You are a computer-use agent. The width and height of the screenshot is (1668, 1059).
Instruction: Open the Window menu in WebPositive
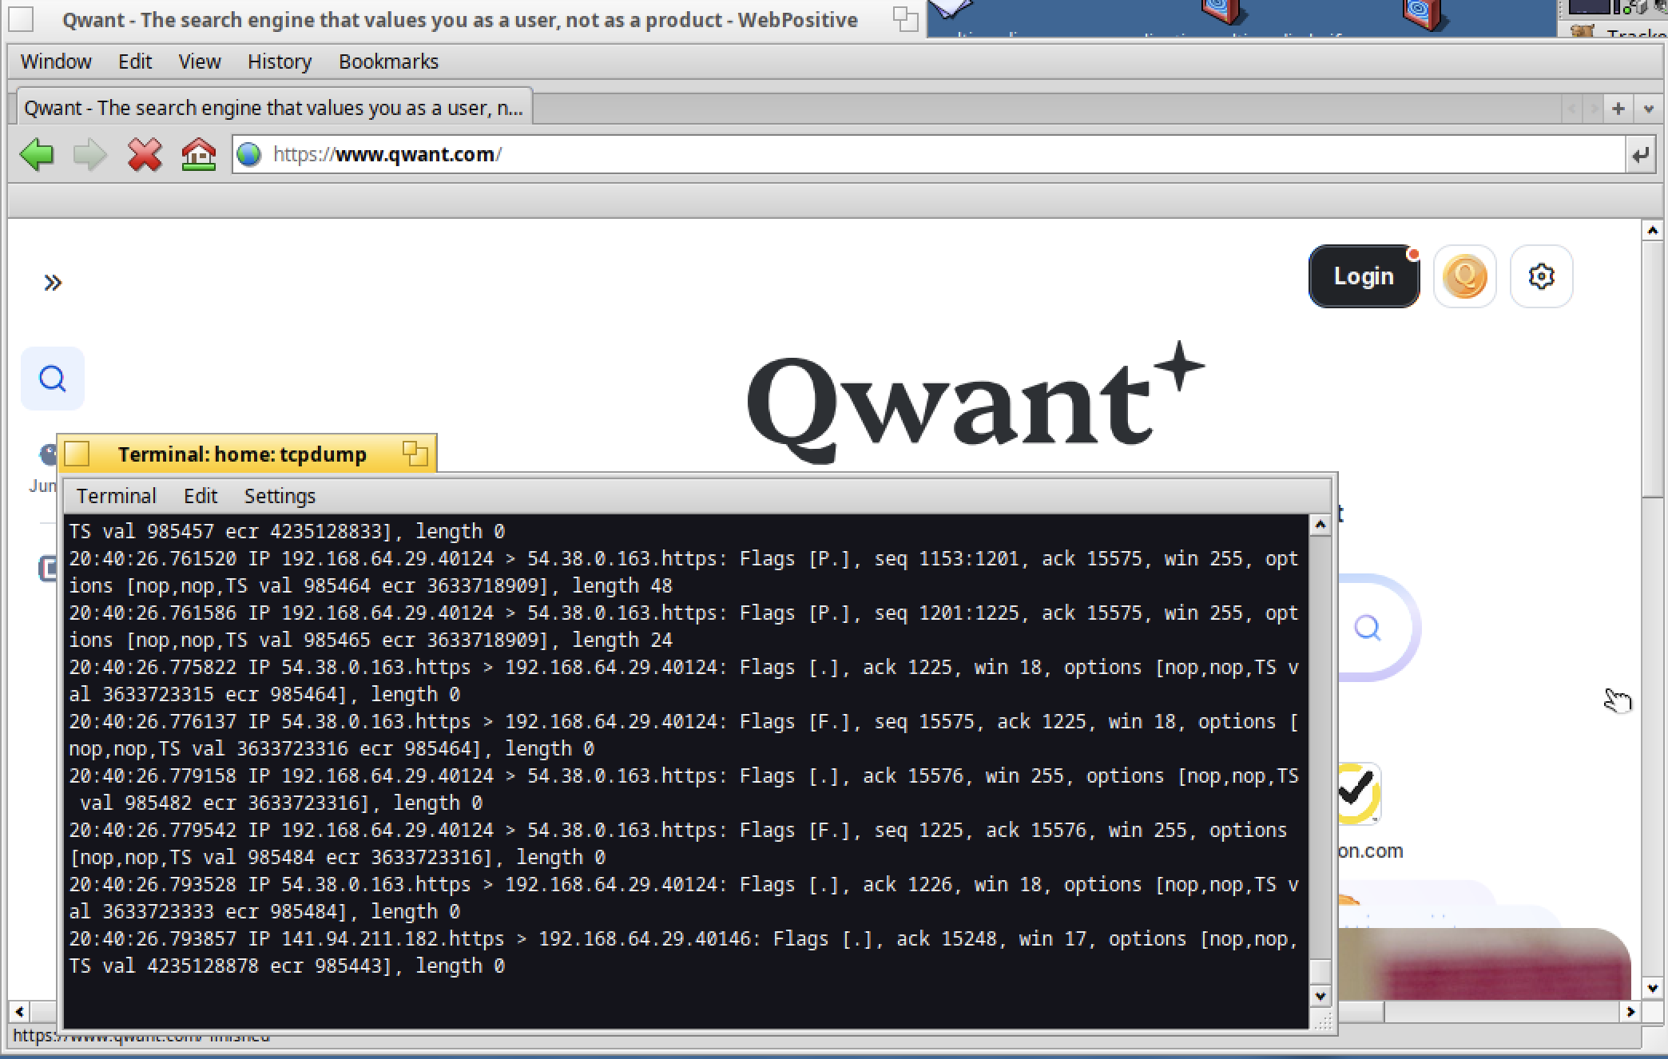click(56, 61)
